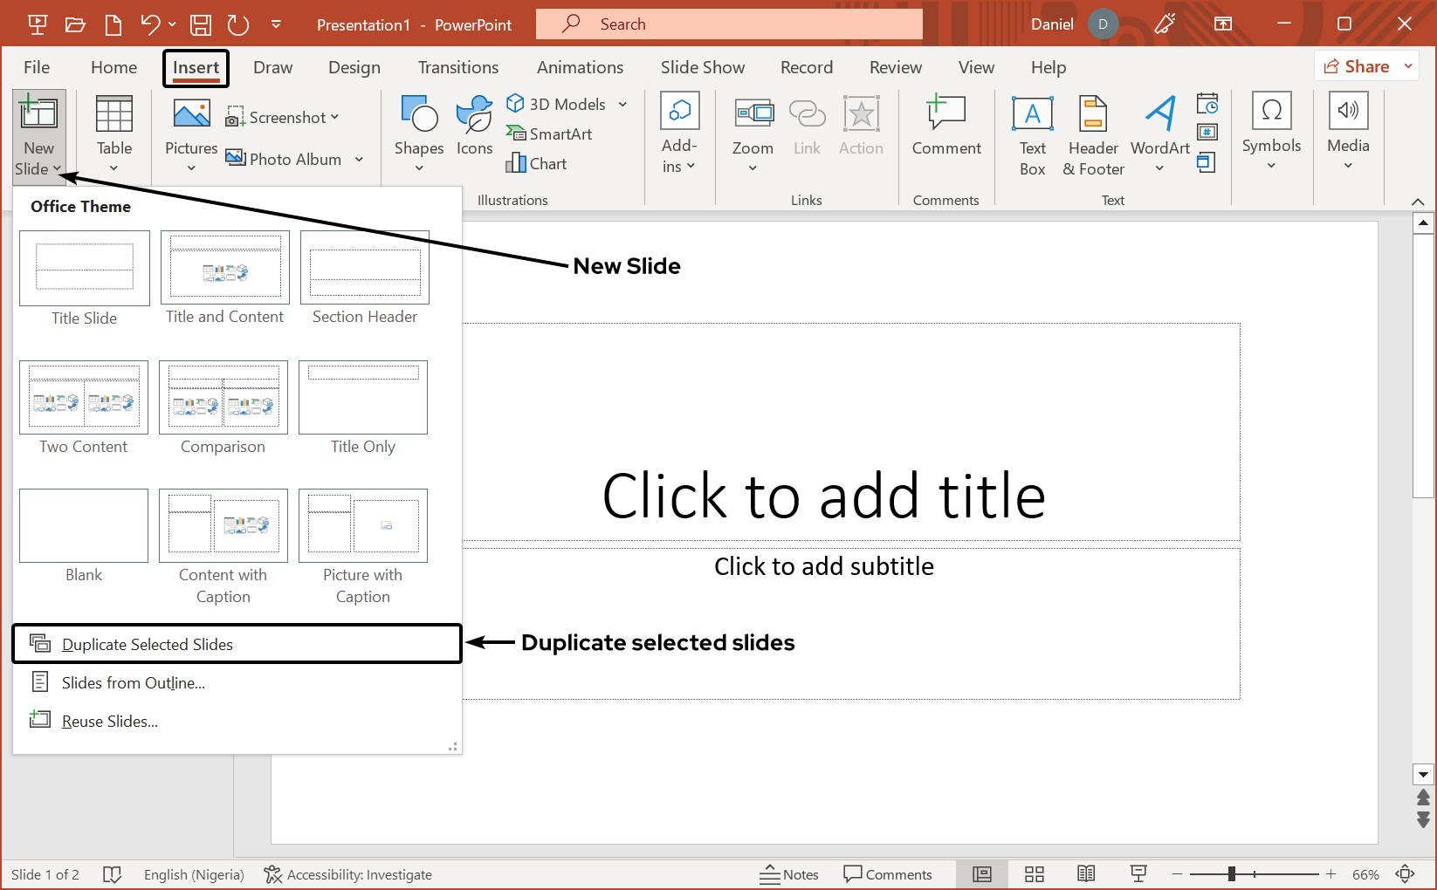
Task: Expand the Screenshot dropdown
Action: point(336,116)
